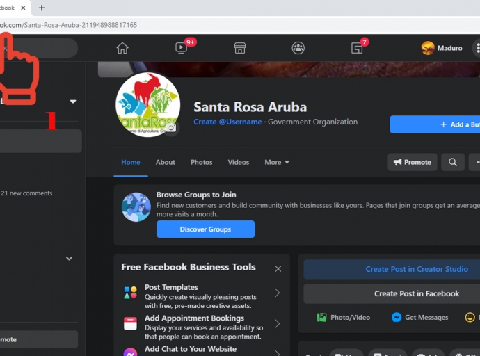Click the cover photo banner
The height and width of the screenshot is (356, 480).
coord(289,69)
